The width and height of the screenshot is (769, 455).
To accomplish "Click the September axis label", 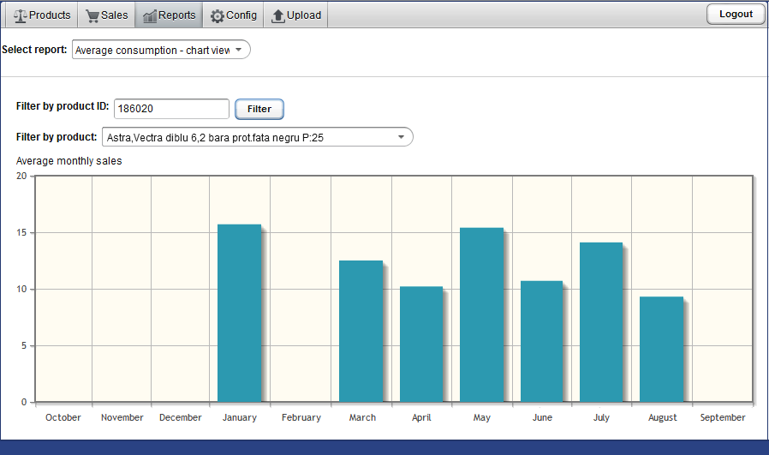I will 723,417.
